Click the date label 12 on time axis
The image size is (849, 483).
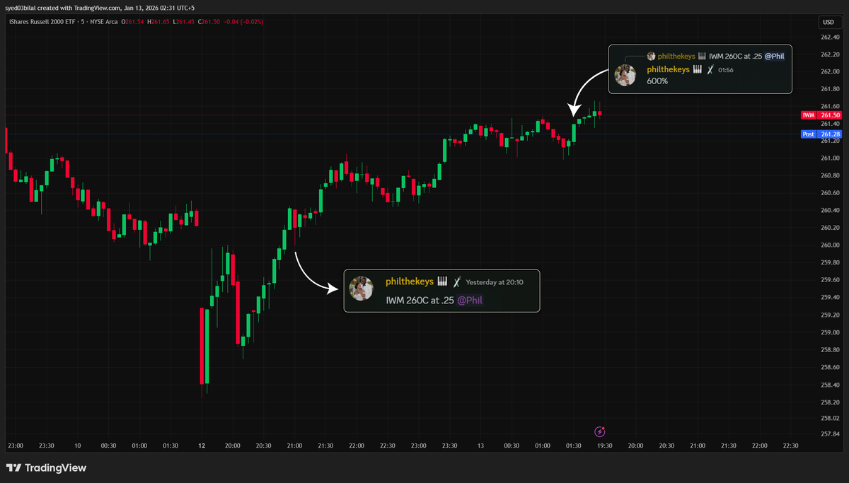[202, 446]
